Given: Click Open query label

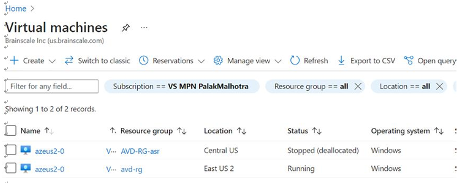Looking at the screenshot, I should point(437,61).
